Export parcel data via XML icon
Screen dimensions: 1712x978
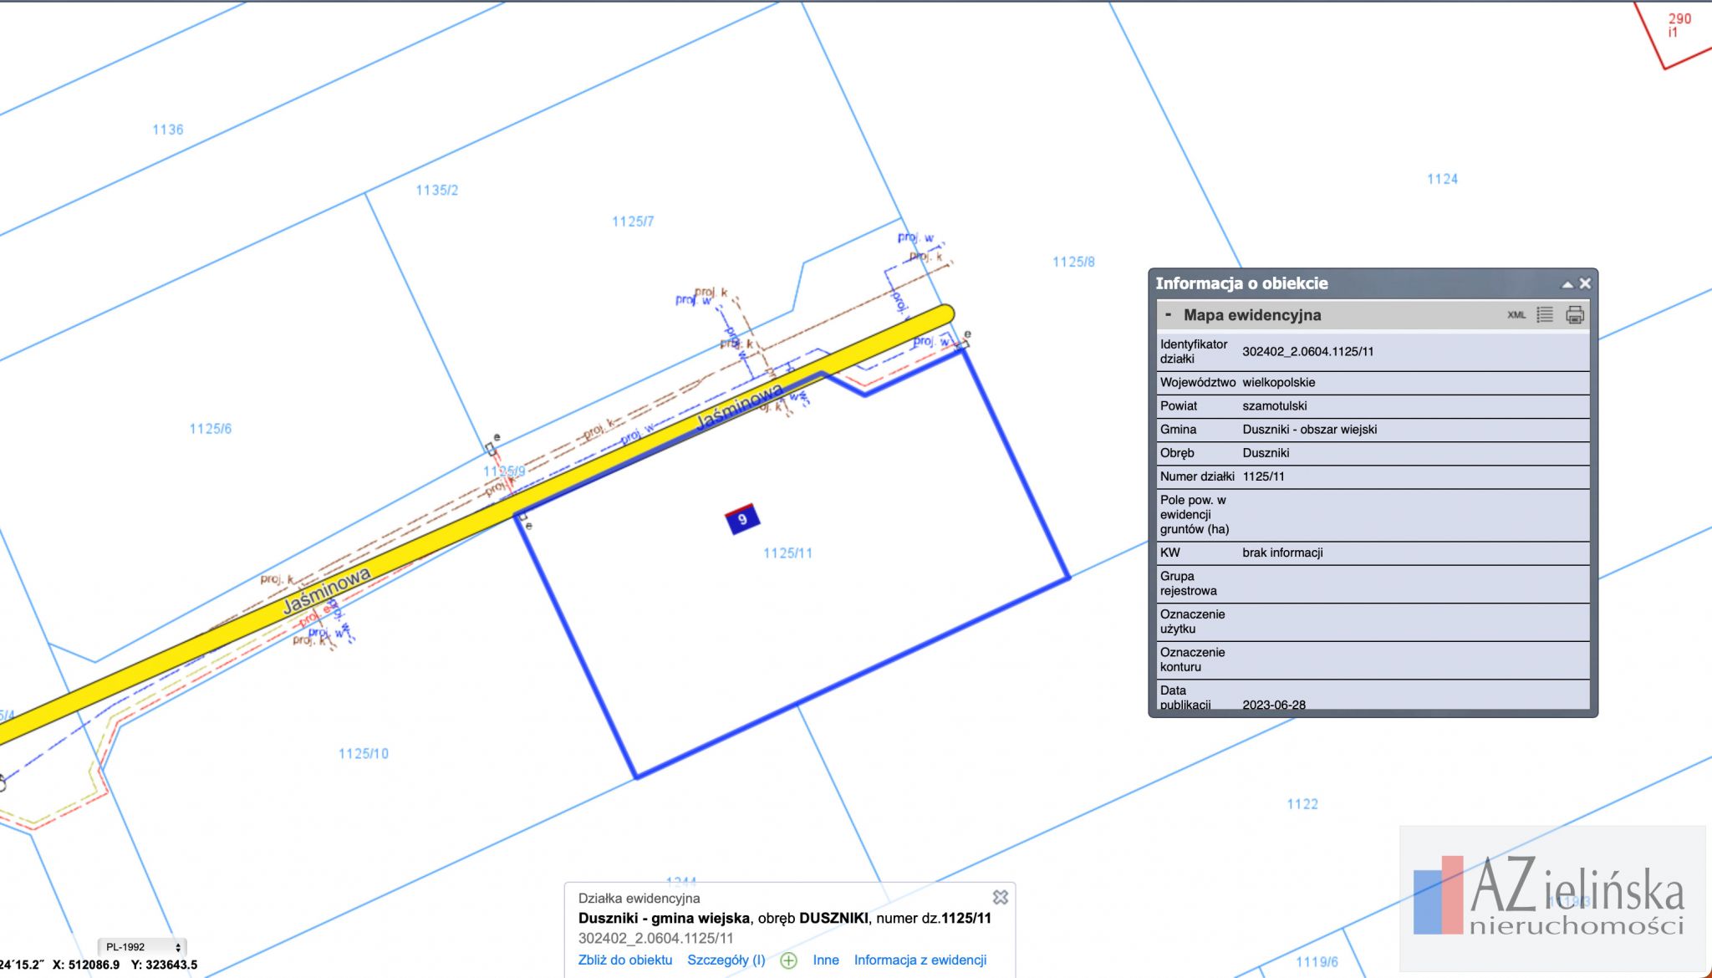click(1516, 315)
